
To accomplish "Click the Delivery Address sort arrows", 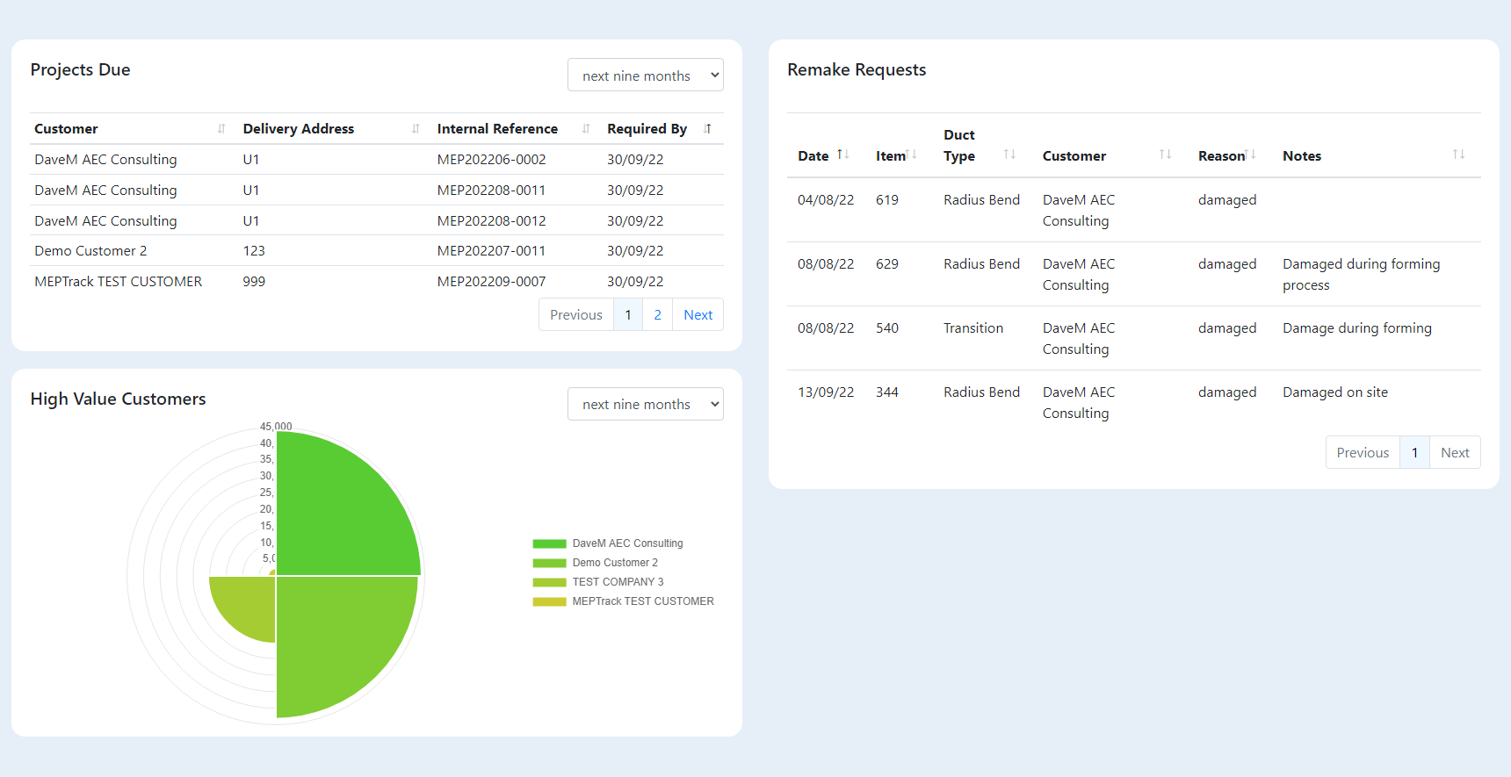I will pyautogui.click(x=416, y=129).
